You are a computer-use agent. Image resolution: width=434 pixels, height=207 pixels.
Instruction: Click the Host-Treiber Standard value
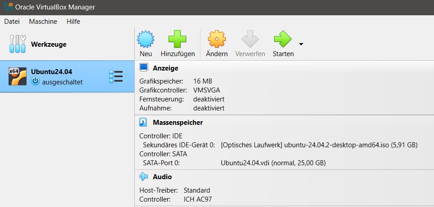pos(197,190)
